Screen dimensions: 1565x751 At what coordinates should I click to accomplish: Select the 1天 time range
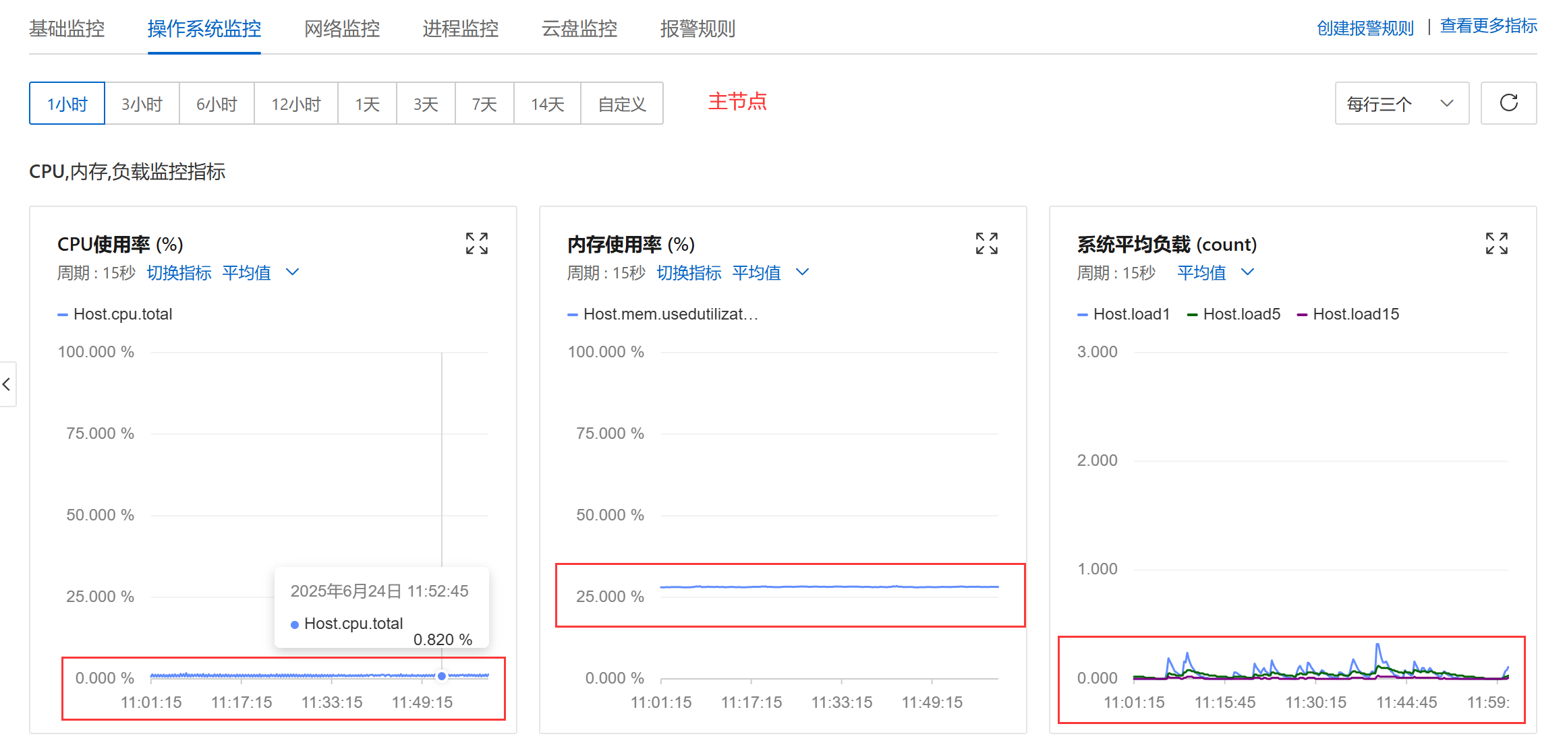tap(368, 103)
